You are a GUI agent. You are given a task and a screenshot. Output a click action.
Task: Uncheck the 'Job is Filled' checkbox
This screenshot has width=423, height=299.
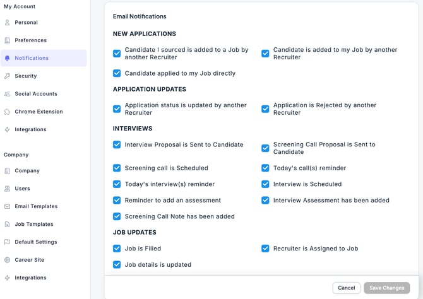pos(117,249)
